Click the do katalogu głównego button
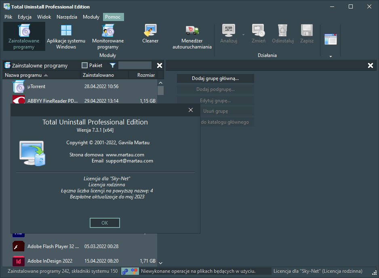The height and width of the screenshot is (278, 379). [227, 122]
